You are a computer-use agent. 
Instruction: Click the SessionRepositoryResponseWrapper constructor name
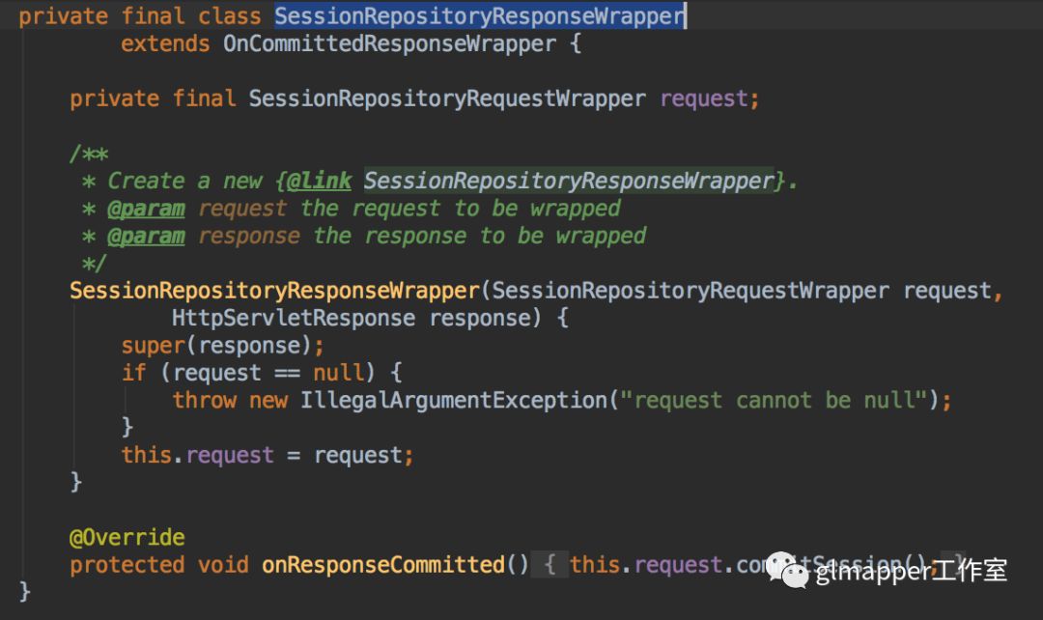click(x=274, y=291)
